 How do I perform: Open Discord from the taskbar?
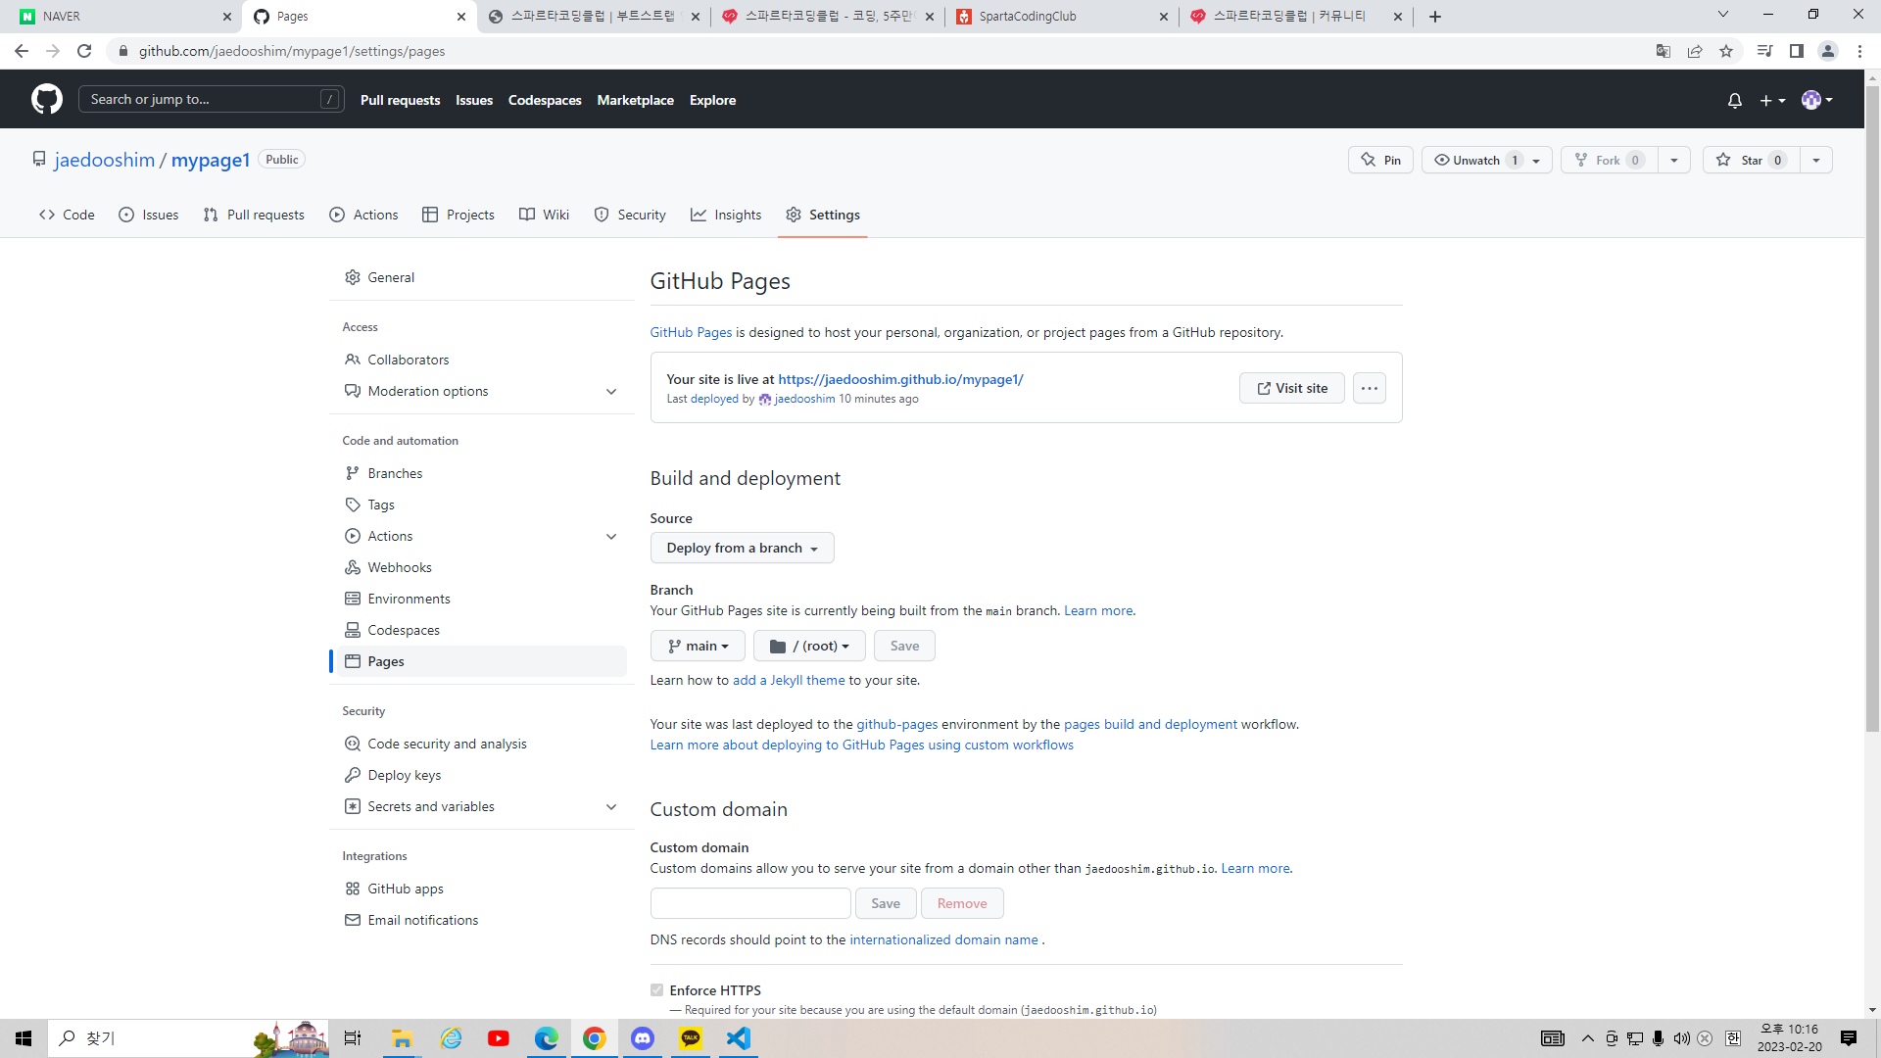pos(643,1038)
